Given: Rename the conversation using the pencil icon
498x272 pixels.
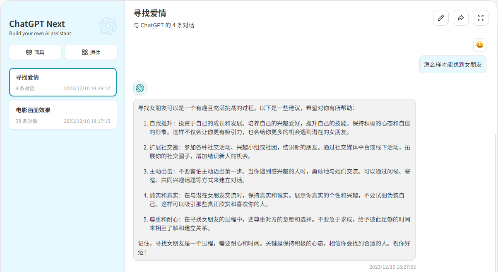Looking at the screenshot, I should click(440, 18).
